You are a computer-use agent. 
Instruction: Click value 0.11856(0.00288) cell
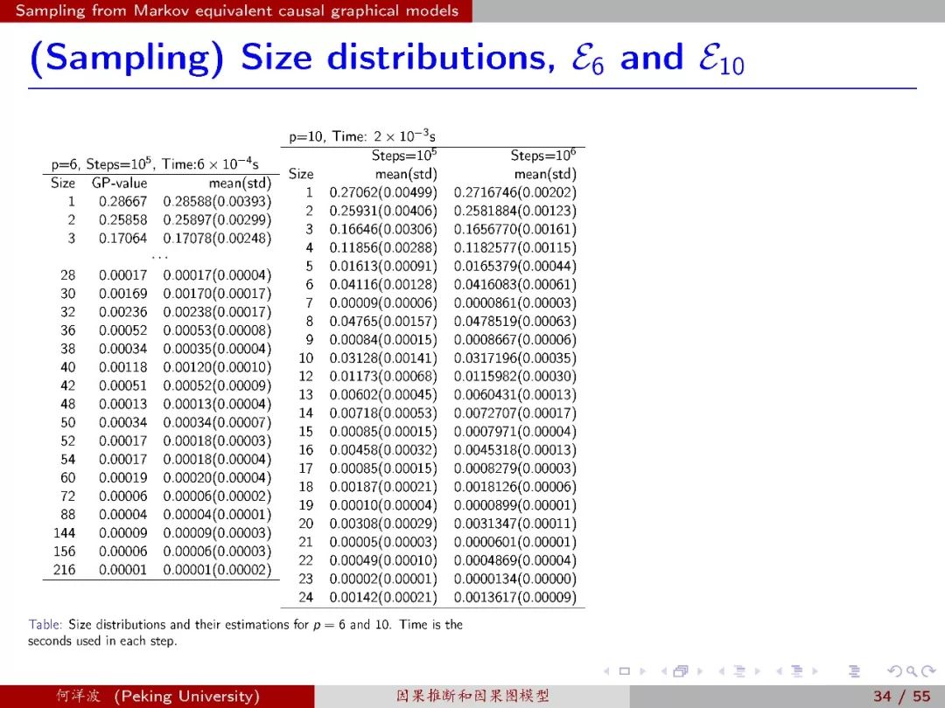(383, 248)
